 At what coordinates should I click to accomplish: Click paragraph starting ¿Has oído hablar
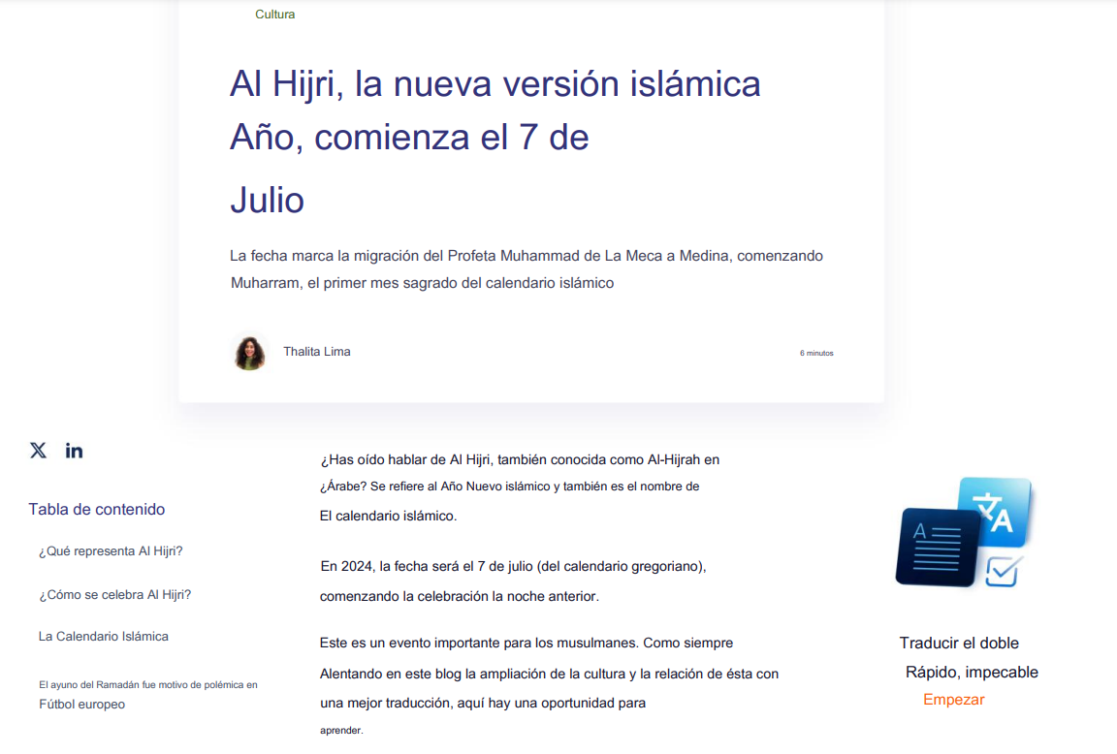(520, 487)
